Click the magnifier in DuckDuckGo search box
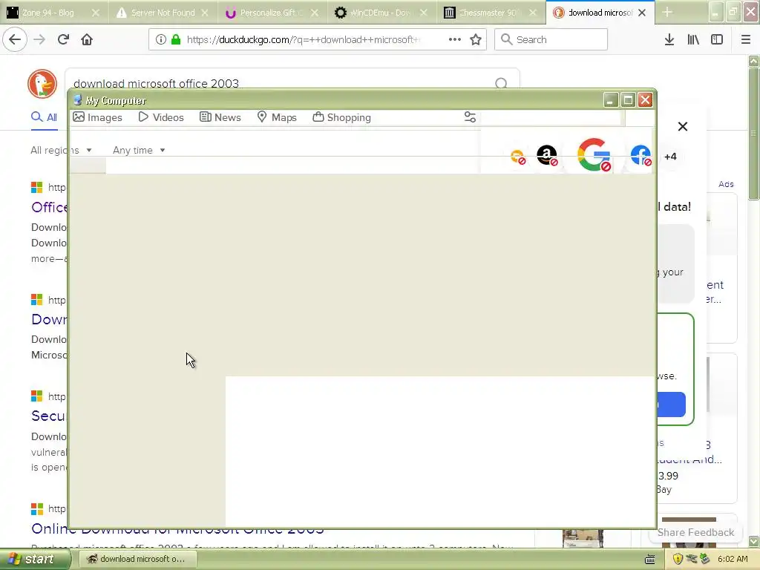Screen dimensions: 760x570 pyautogui.click(x=501, y=83)
